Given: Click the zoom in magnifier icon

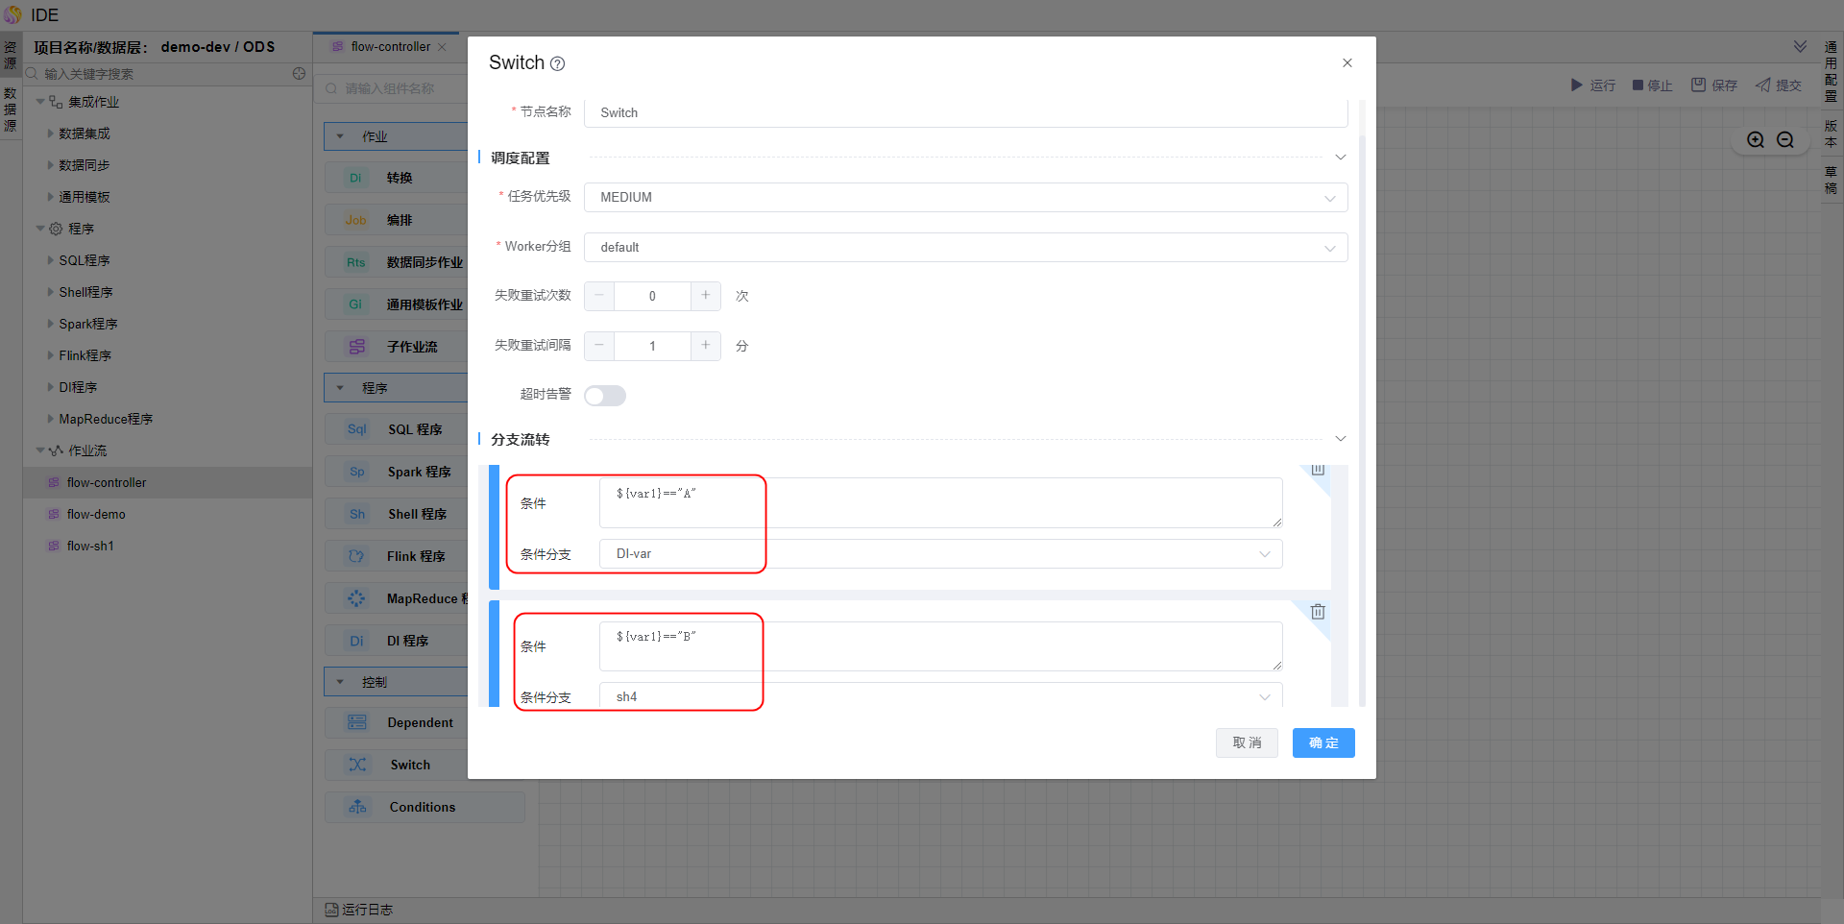Looking at the screenshot, I should (x=1756, y=140).
